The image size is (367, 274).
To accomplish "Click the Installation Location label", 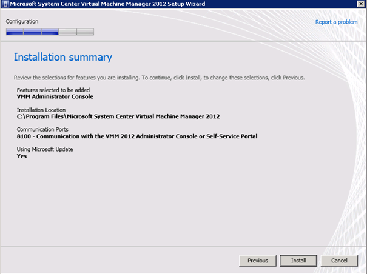I will point(41,110).
